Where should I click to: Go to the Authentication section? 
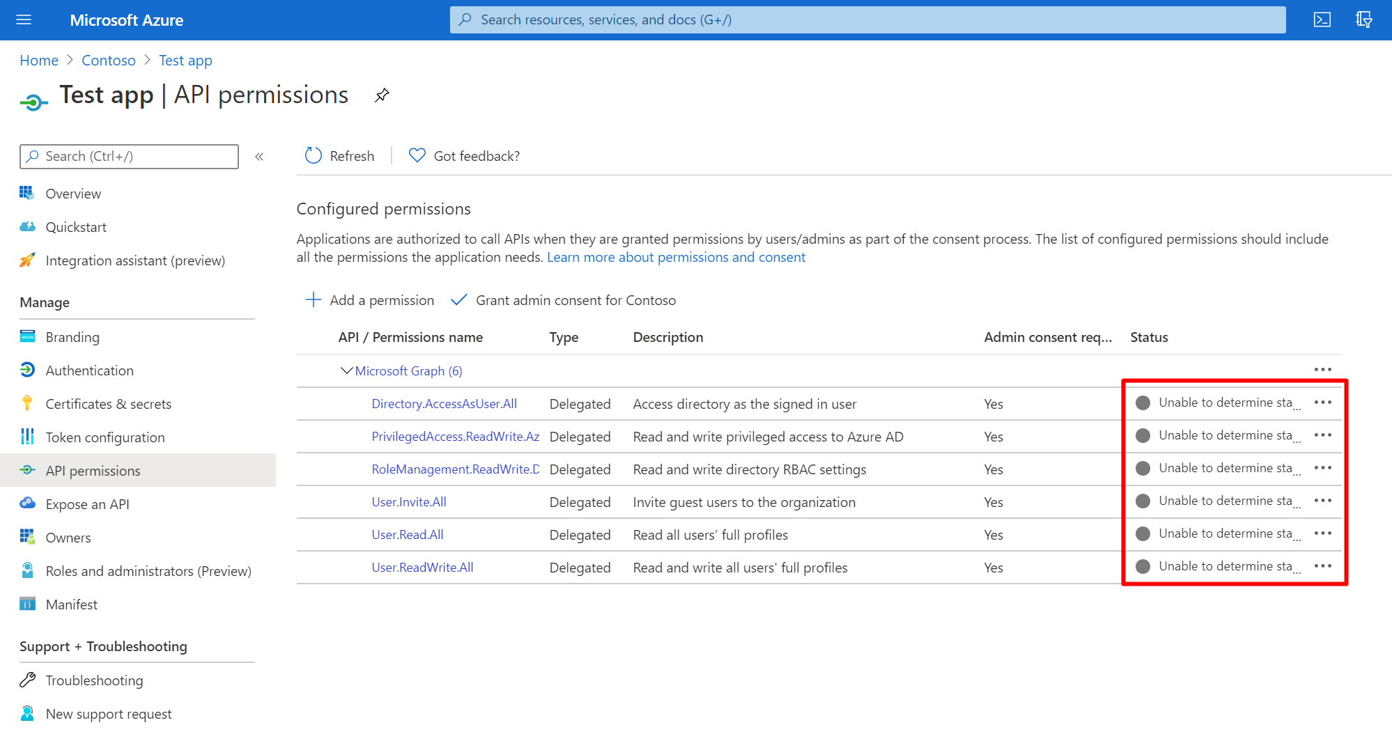89,370
